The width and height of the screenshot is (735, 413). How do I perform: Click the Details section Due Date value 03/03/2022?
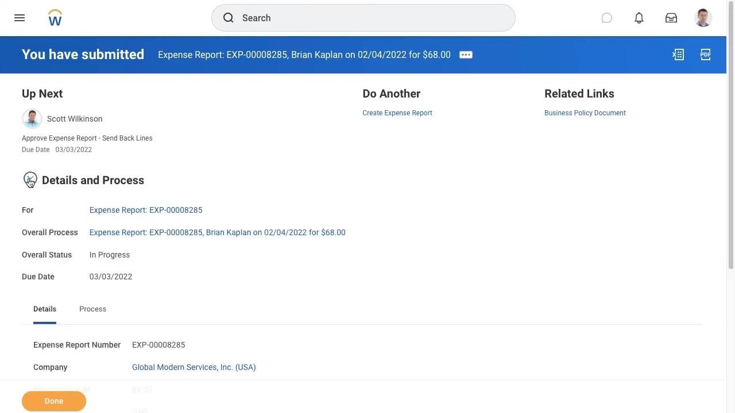coord(111,276)
